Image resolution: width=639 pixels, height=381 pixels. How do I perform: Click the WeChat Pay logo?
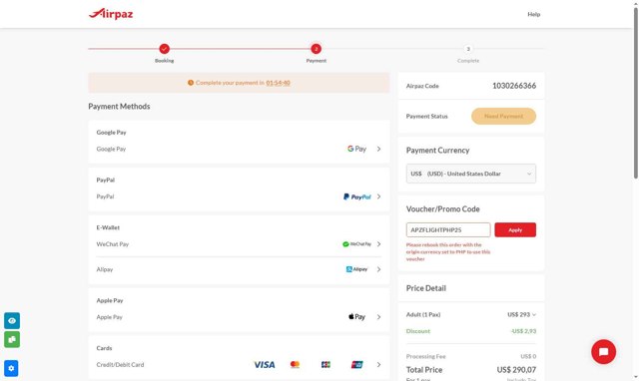pos(356,244)
